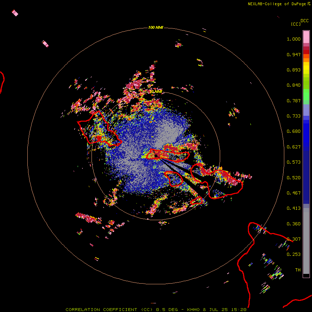Click the 100 NMI range ring label
The height and width of the screenshot is (312, 312).
[x=156, y=27]
